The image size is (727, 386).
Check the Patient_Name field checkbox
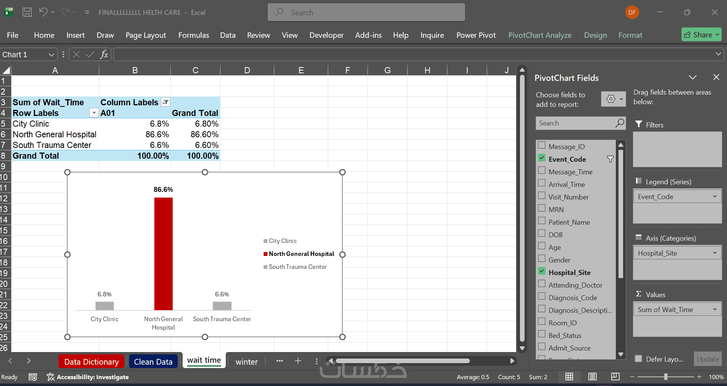[542, 221]
